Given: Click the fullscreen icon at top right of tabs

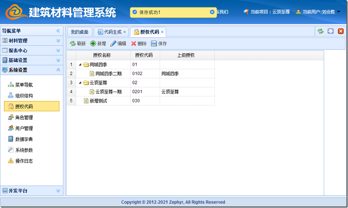Looking at the screenshot, I should [331, 31].
